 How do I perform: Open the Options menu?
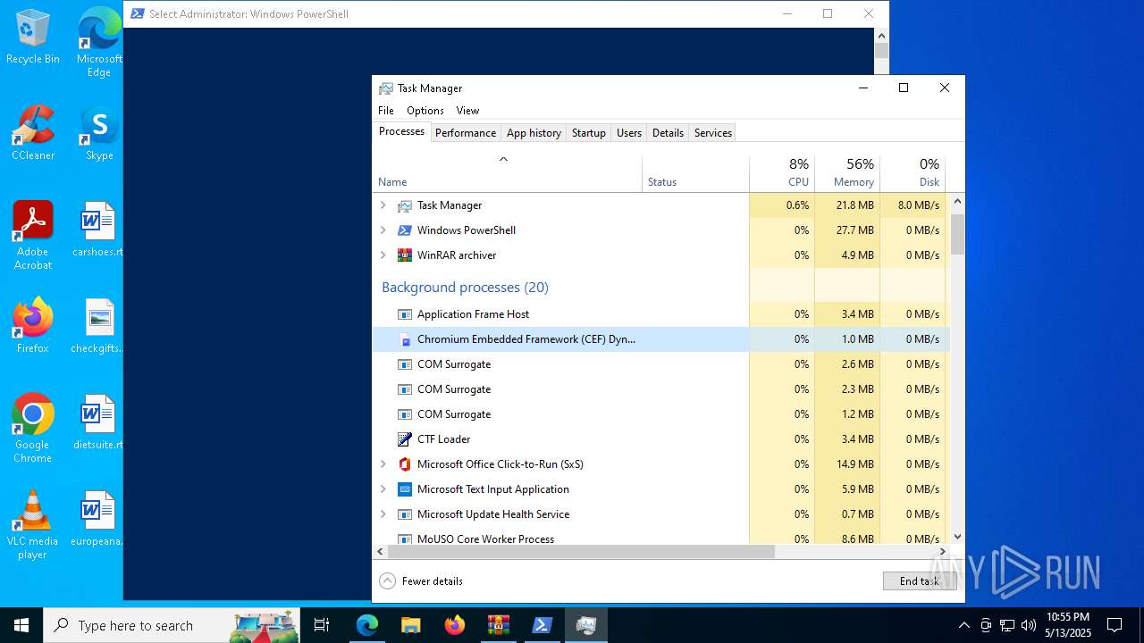coord(425,111)
